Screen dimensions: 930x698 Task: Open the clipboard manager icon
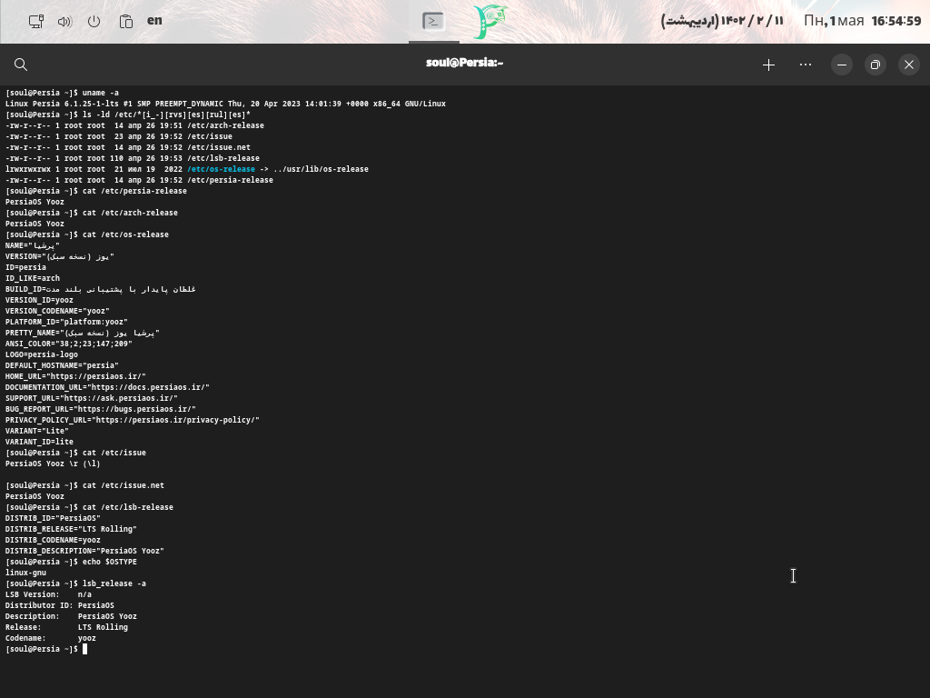click(x=125, y=22)
